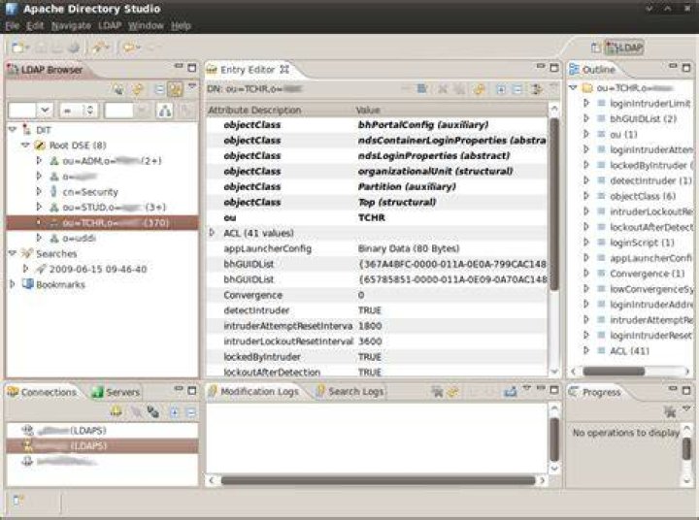Expand all icon in Connections toolbar

(x=175, y=412)
